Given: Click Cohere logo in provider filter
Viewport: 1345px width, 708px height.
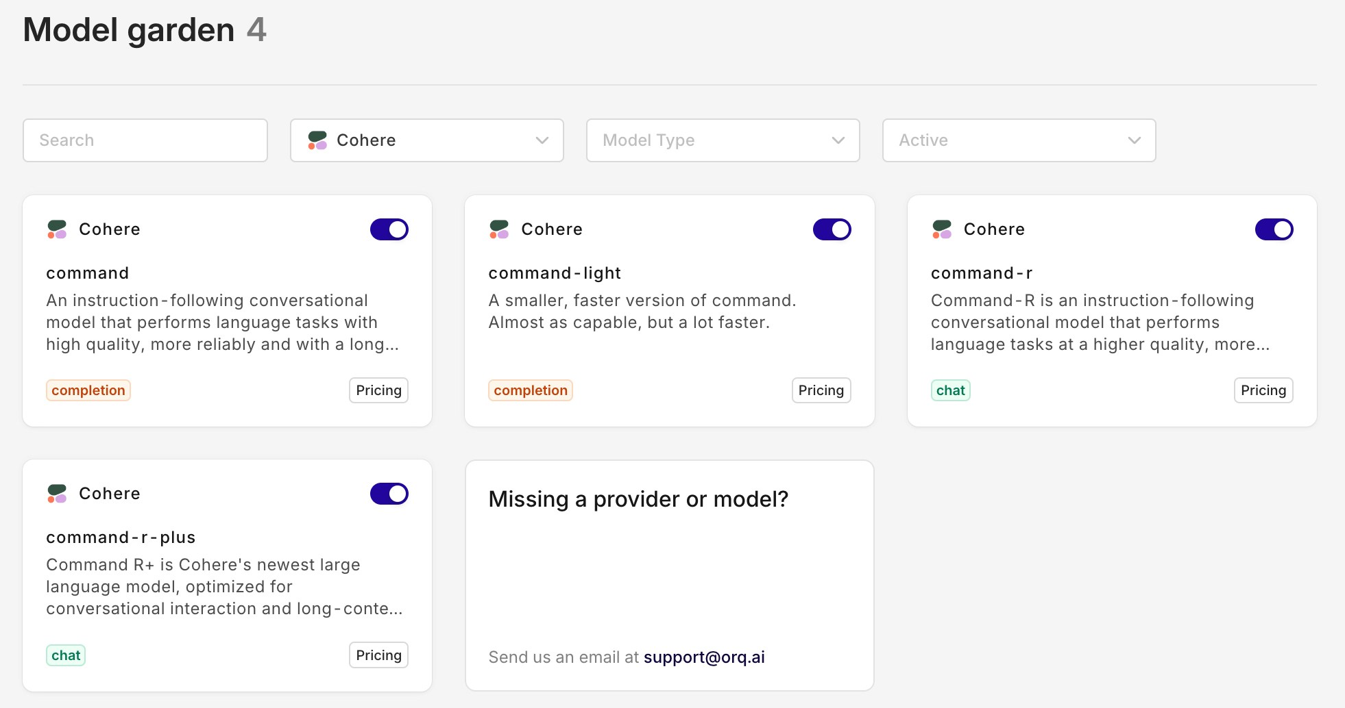Looking at the screenshot, I should [317, 140].
